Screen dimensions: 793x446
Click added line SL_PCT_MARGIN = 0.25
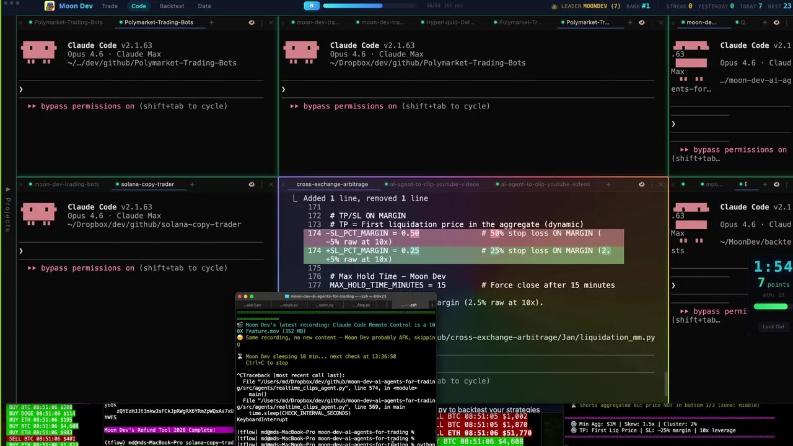pos(463,255)
